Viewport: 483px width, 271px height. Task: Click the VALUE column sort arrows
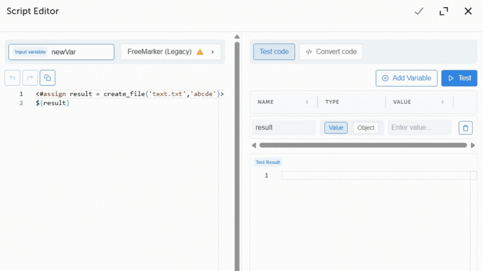point(443,102)
